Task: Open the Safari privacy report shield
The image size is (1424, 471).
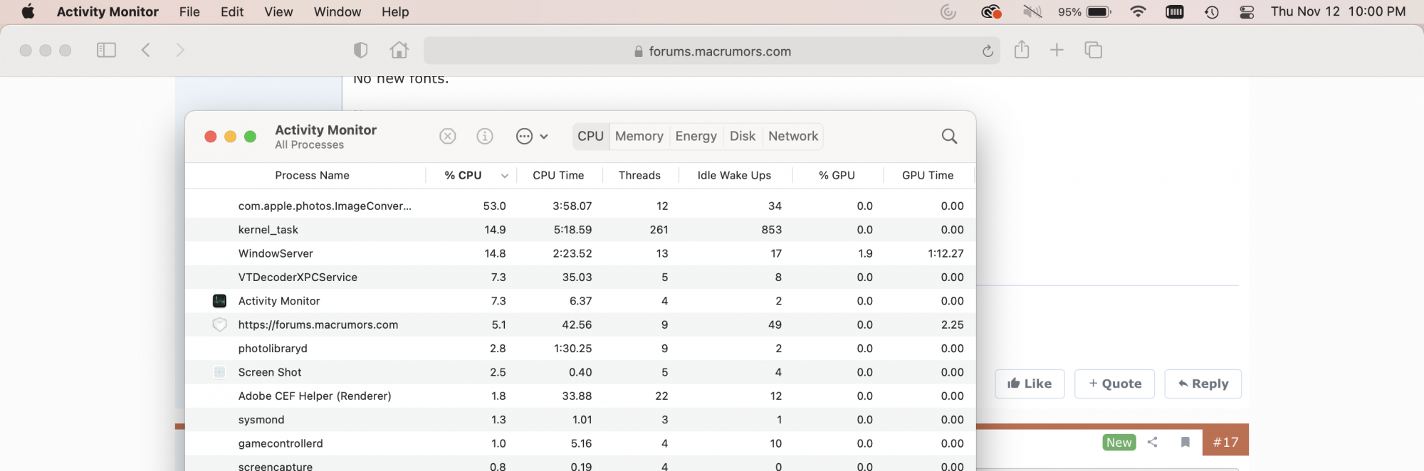Action: 361,50
